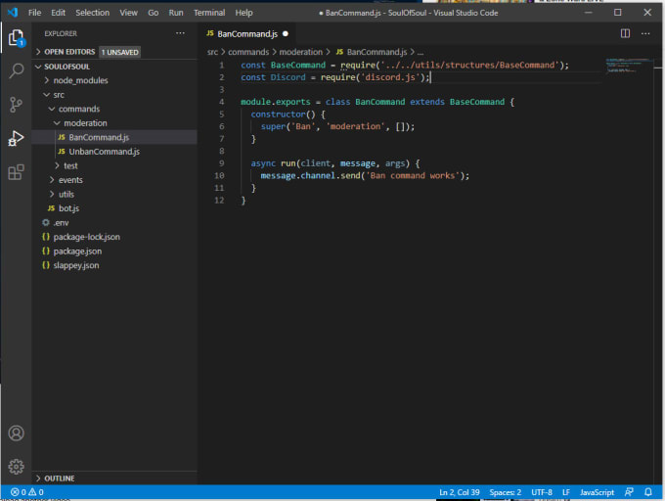Open the Explorer view in activity bar
This screenshot has height=501, width=665.
coord(16,38)
